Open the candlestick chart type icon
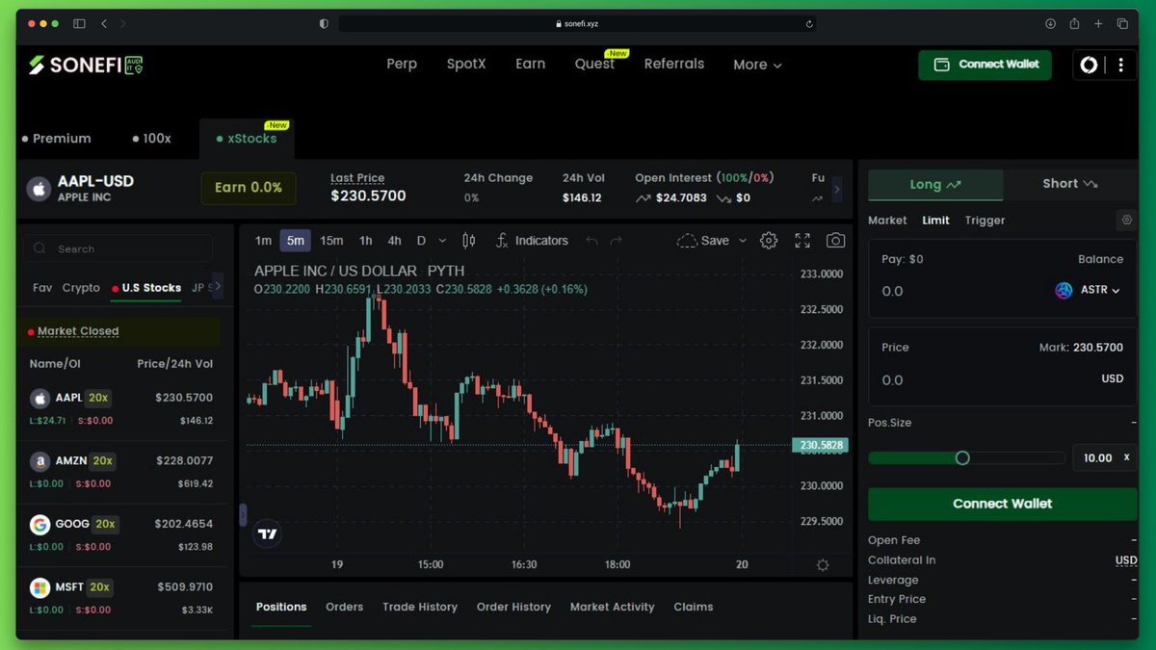 pos(469,241)
